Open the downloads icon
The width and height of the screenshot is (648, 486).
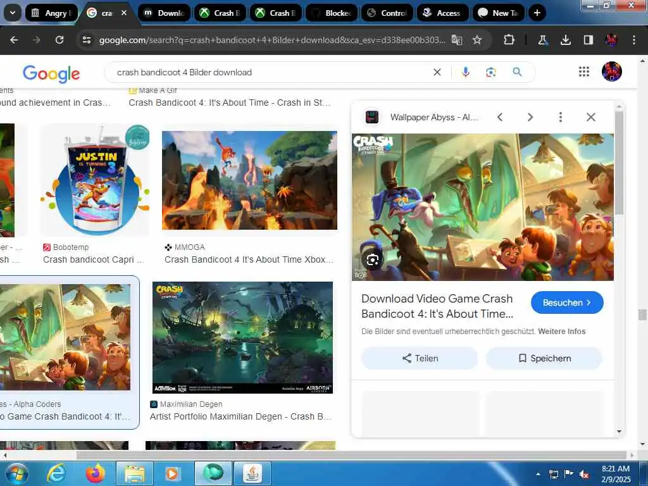click(565, 40)
